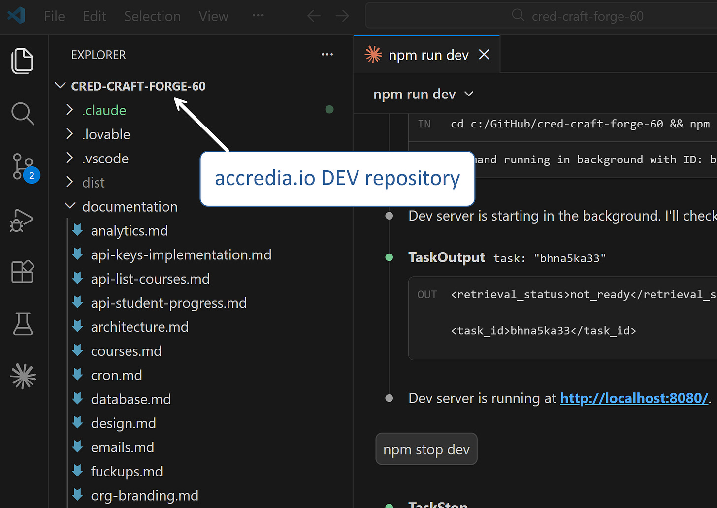The height and width of the screenshot is (508, 717).
Task: Expand the .claude folder
Action: coord(69,110)
